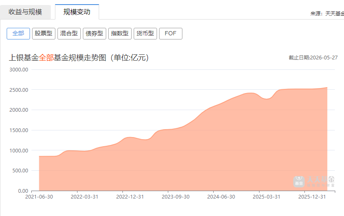Click the 2021-06-30 x-axis date

tap(39, 197)
